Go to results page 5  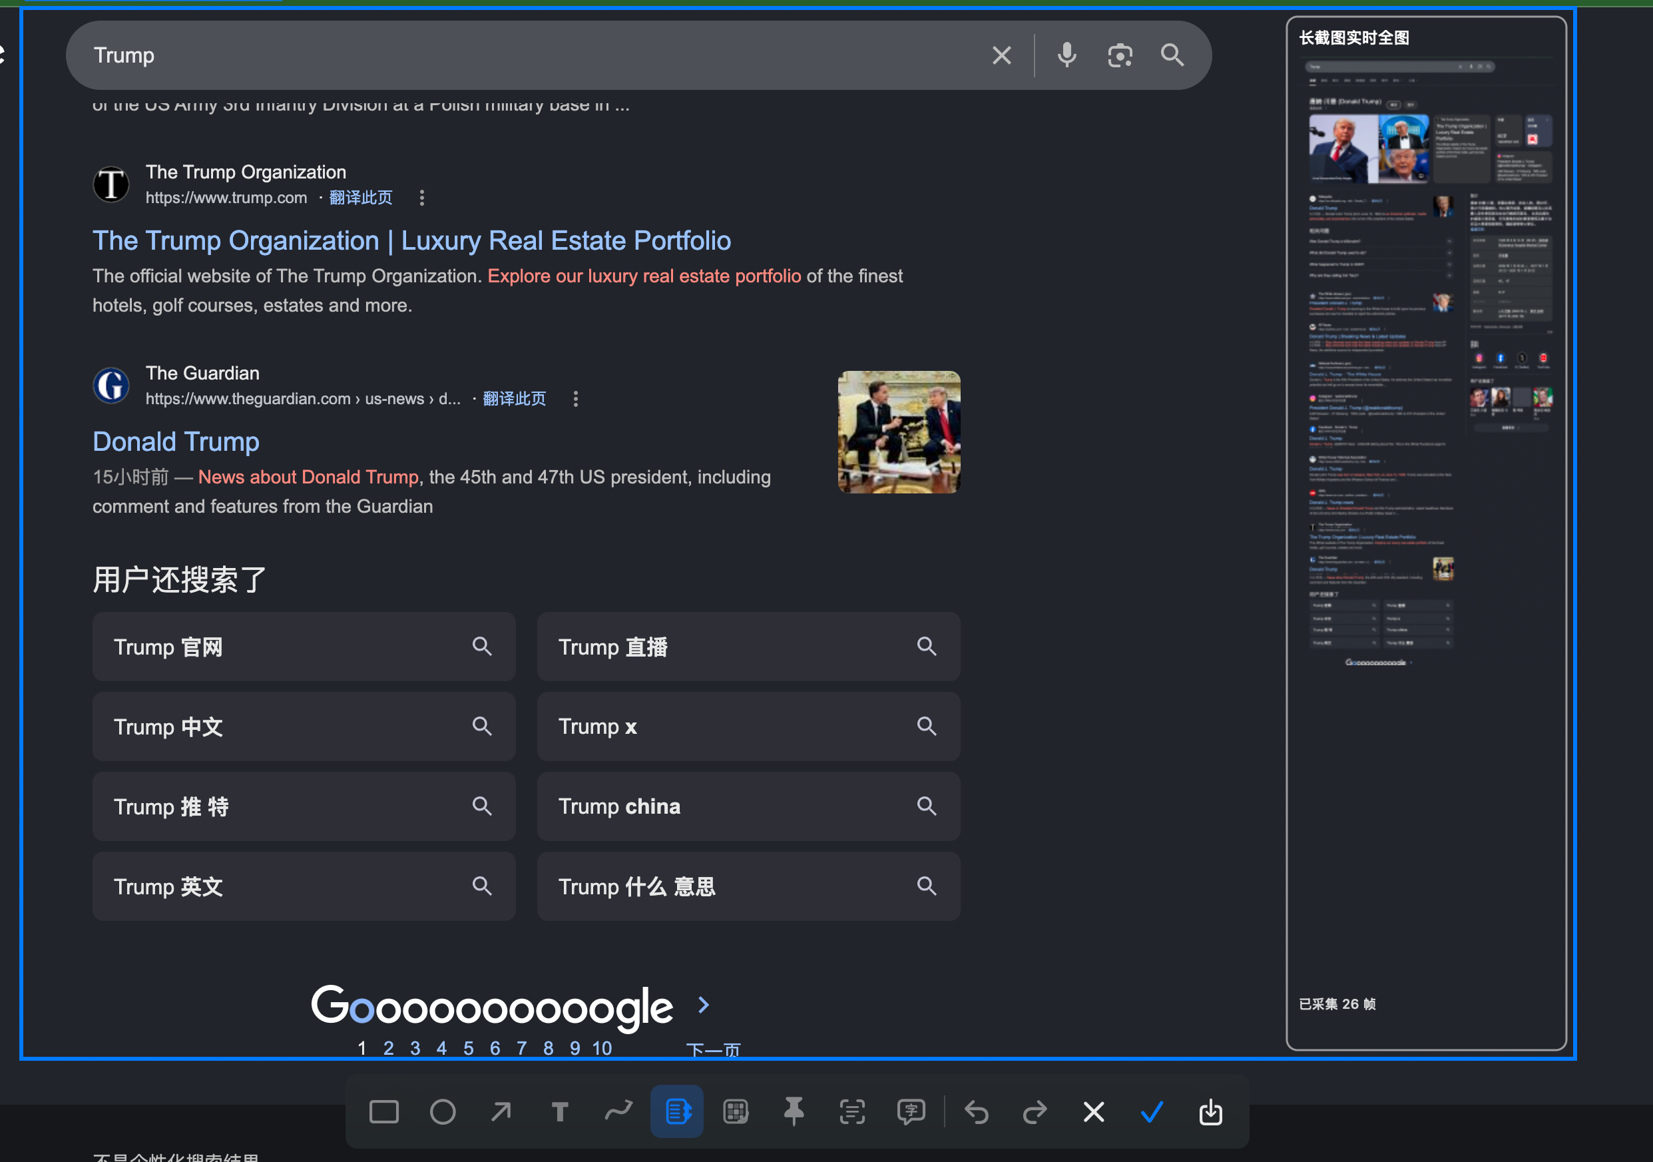coord(469,1047)
